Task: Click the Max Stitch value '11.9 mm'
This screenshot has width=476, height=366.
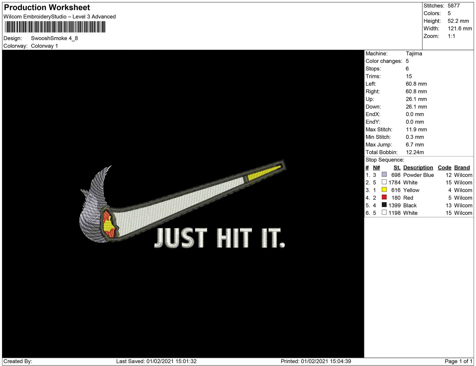Action: click(416, 129)
